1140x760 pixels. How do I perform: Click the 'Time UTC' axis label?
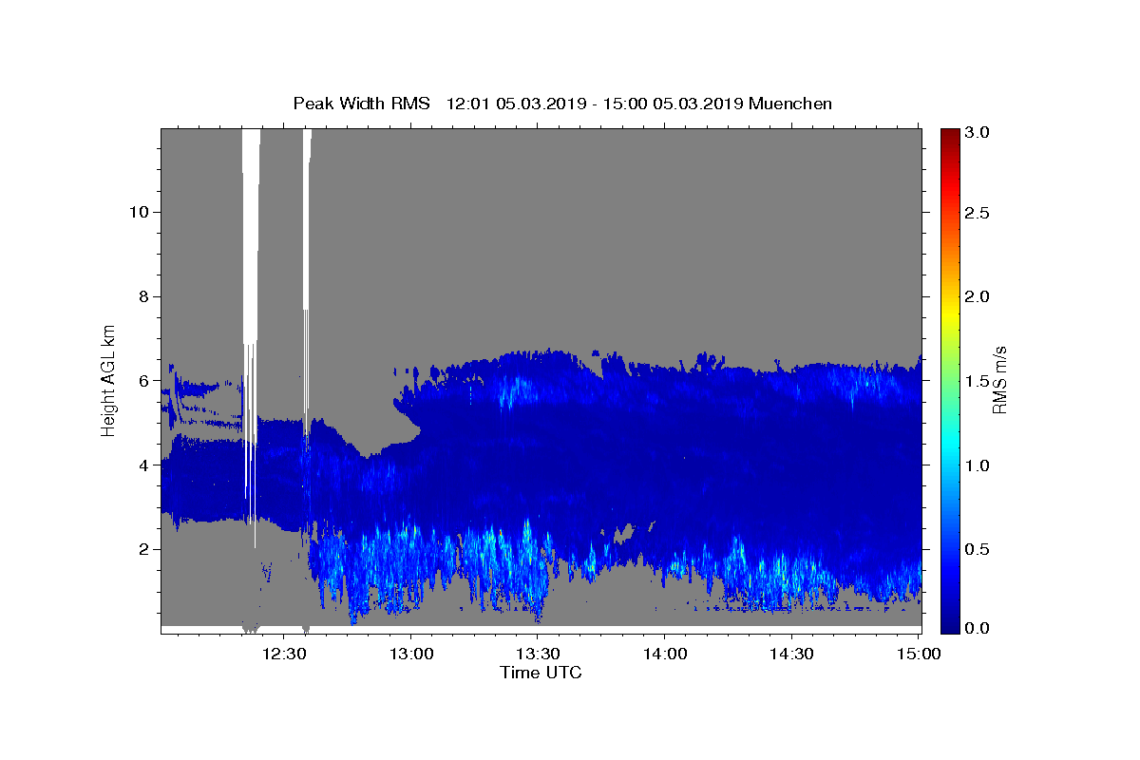pos(541,673)
